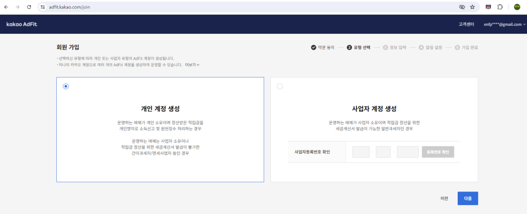This screenshot has width=527, height=214.
Task: Bookmark this page with star icon
Action: [472, 7]
